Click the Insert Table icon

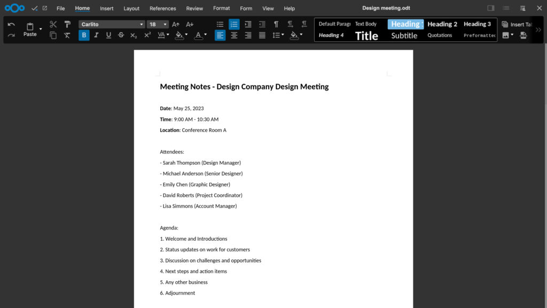click(x=505, y=24)
